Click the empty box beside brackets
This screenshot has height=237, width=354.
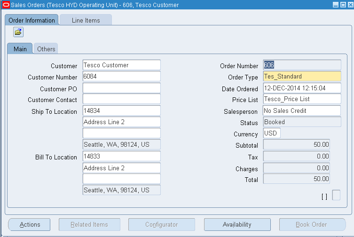336,195
